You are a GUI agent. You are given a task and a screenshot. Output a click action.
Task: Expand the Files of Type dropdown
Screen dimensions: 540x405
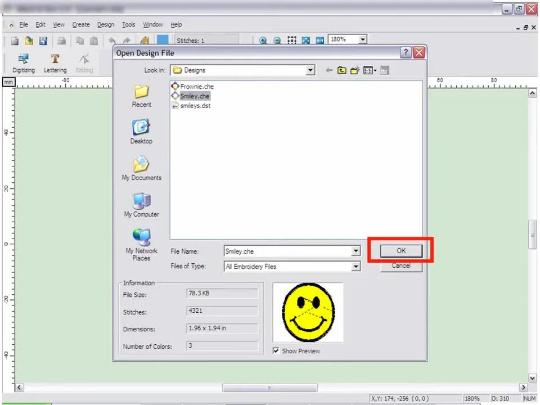point(355,267)
